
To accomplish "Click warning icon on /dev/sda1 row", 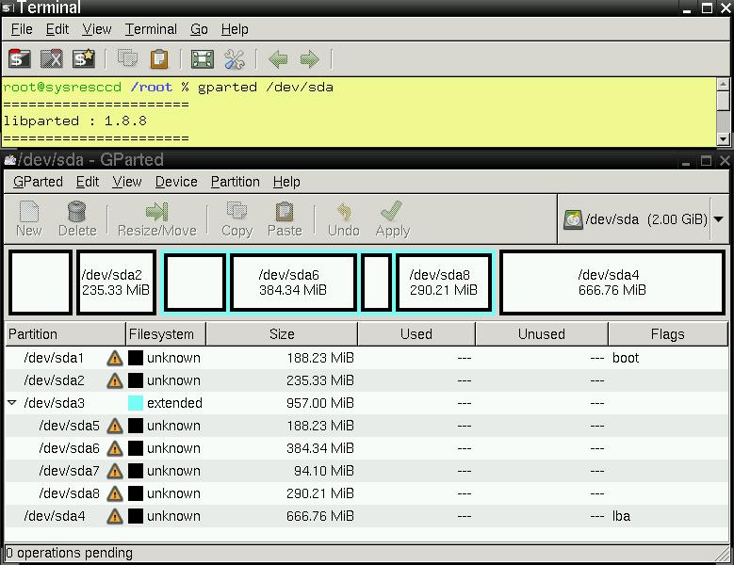I will pyautogui.click(x=115, y=358).
